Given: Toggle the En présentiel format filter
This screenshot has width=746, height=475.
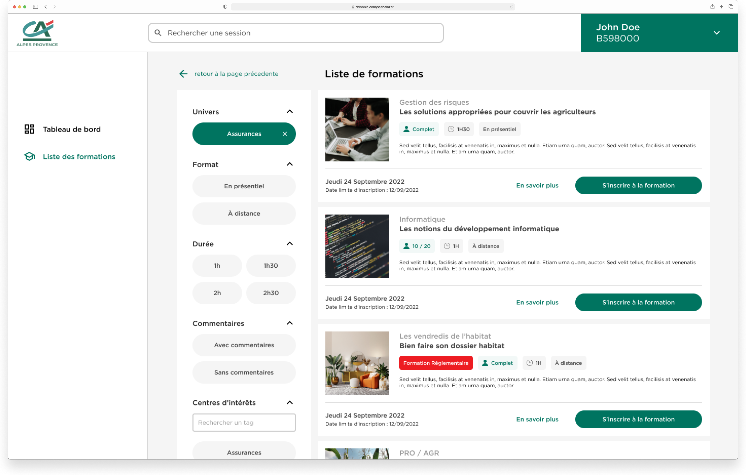Looking at the screenshot, I should [244, 186].
